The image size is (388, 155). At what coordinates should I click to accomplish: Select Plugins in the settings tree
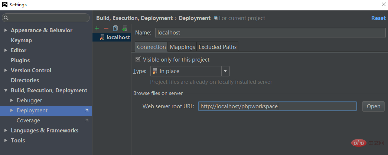[x=20, y=60]
